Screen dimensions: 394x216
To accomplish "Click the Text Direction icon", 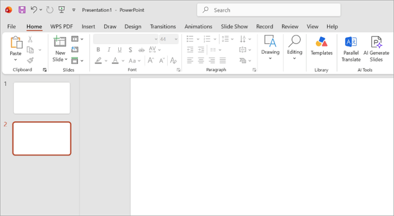I will pyautogui.click(x=243, y=39).
